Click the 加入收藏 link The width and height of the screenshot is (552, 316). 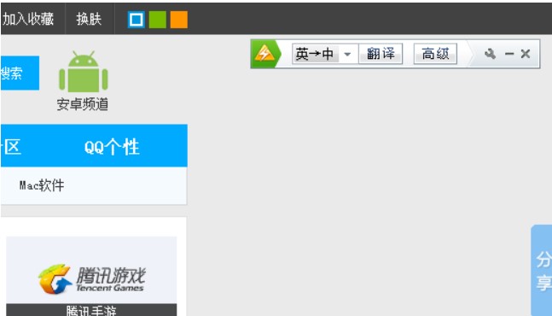(x=28, y=19)
